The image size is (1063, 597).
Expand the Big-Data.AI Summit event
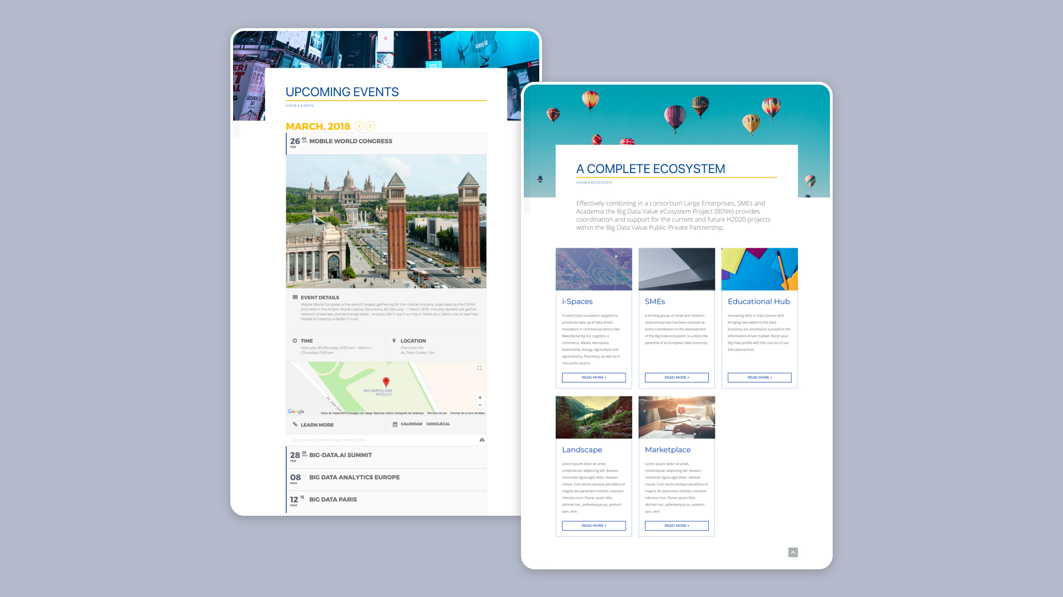(x=340, y=455)
